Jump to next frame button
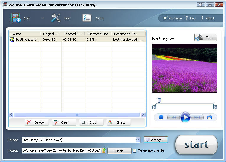The height and width of the screenshot is (162, 226). click(x=197, y=117)
